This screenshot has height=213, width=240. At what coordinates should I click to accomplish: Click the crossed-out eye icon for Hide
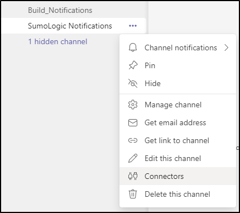[x=133, y=83]
